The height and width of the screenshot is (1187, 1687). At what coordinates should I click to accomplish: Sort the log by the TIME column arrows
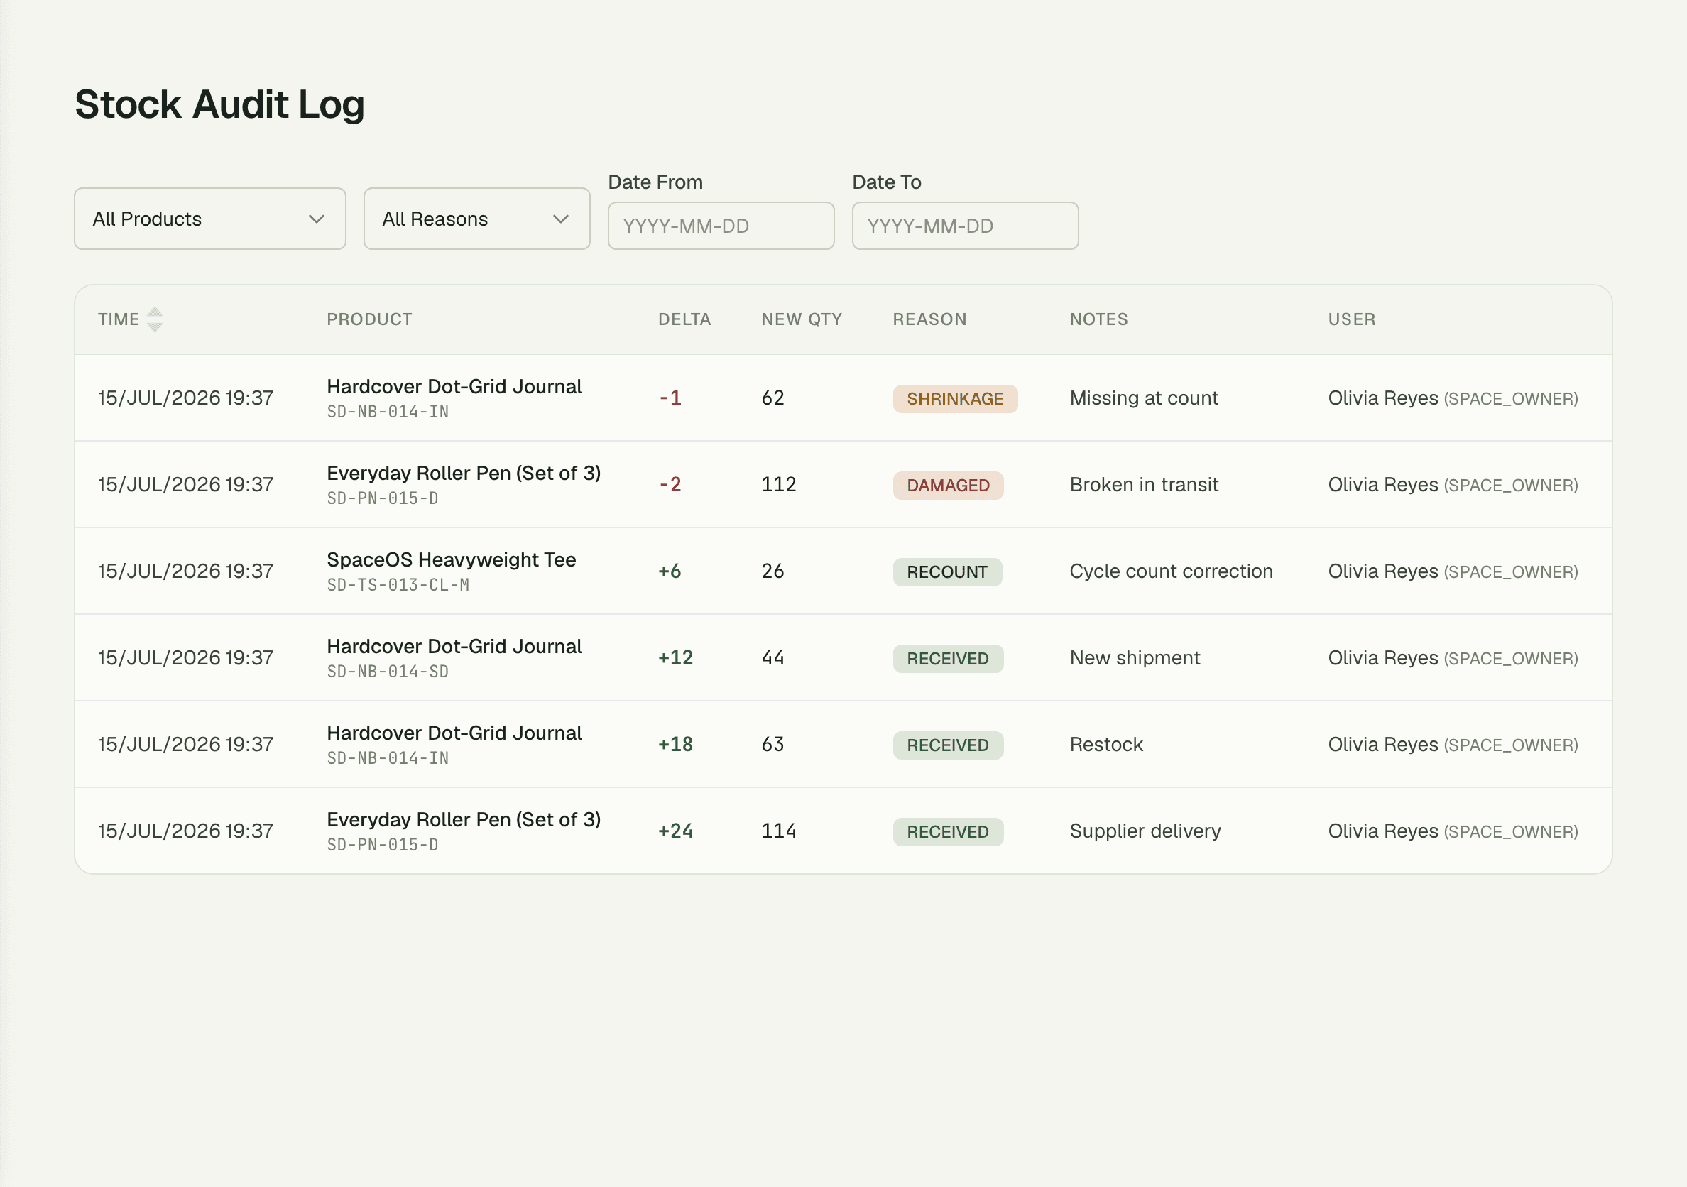(155, 319)
